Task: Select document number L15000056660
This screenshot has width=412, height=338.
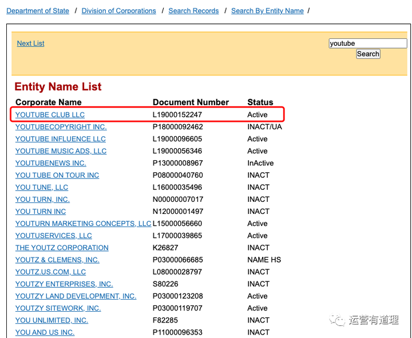Action: (177, 224)
